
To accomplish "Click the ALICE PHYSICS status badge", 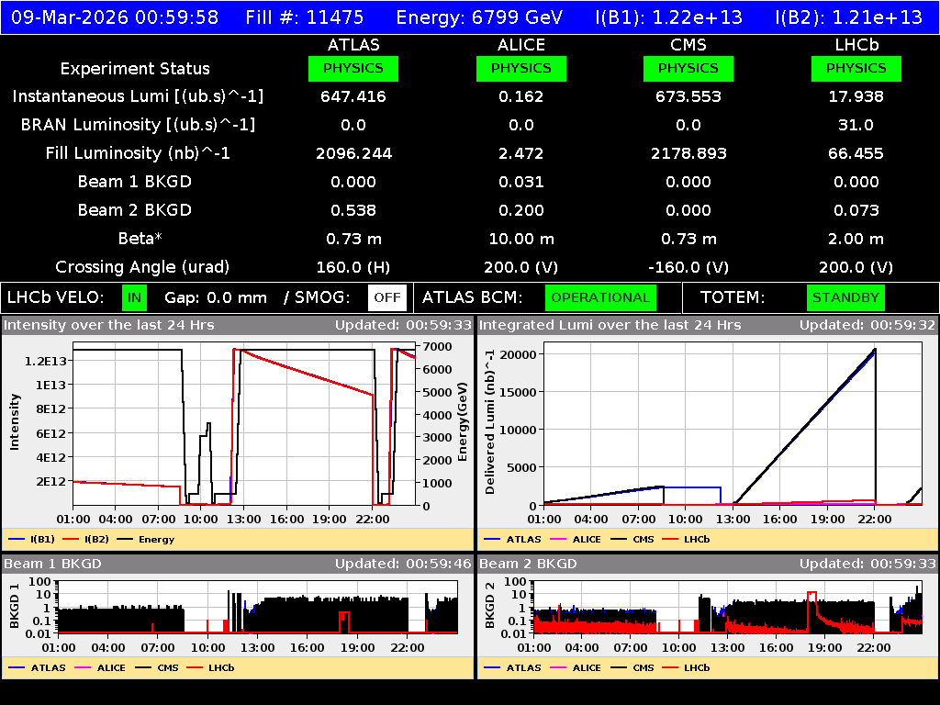I will [x=520, y=68].
